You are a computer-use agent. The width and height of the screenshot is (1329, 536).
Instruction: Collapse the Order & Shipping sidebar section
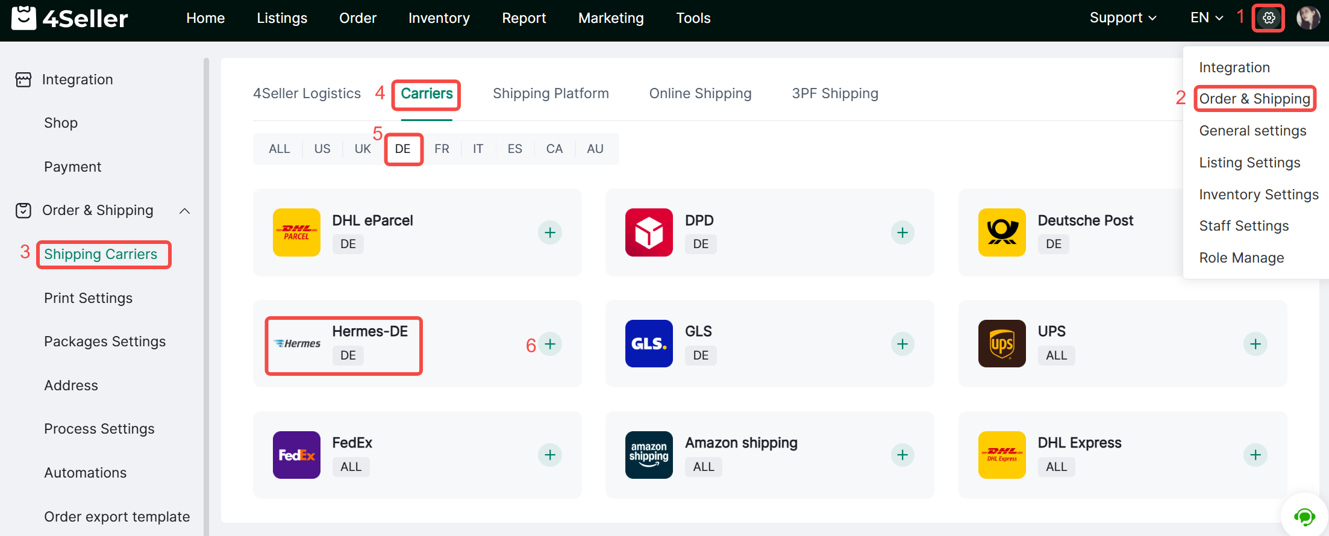[x=185, y=211]
